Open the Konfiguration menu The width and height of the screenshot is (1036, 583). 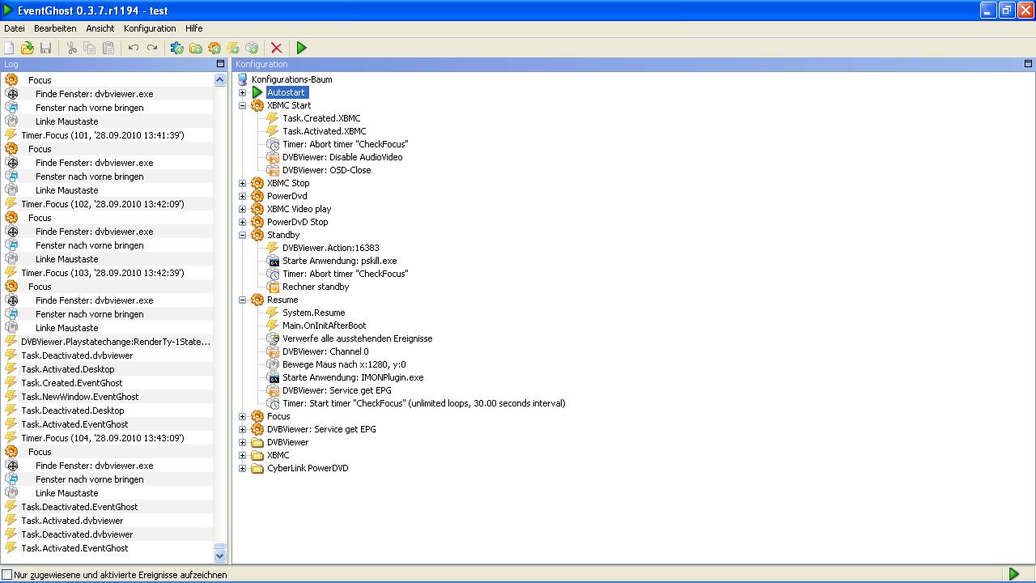coord(150,28)
